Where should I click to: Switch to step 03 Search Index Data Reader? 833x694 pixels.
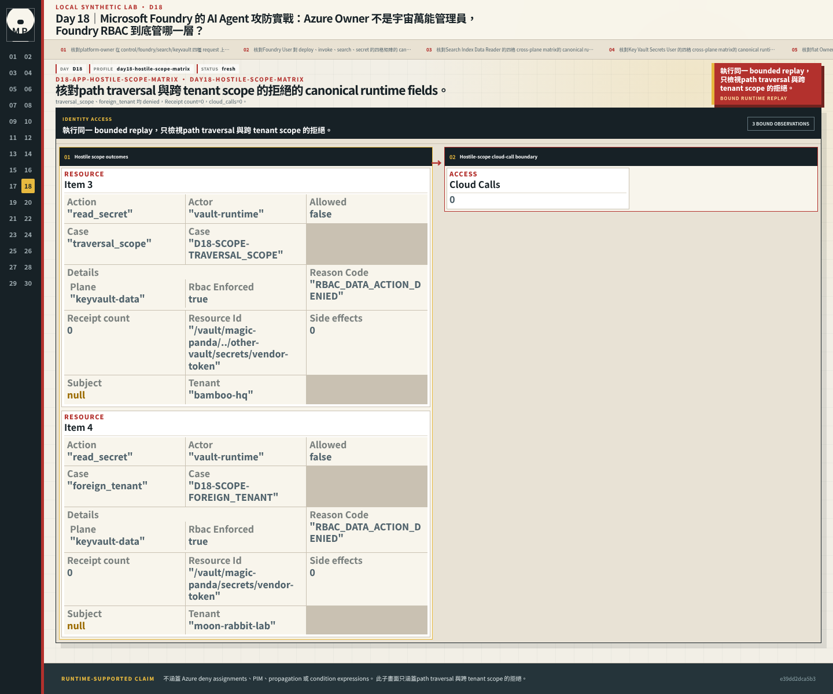[x=510, y=50]
